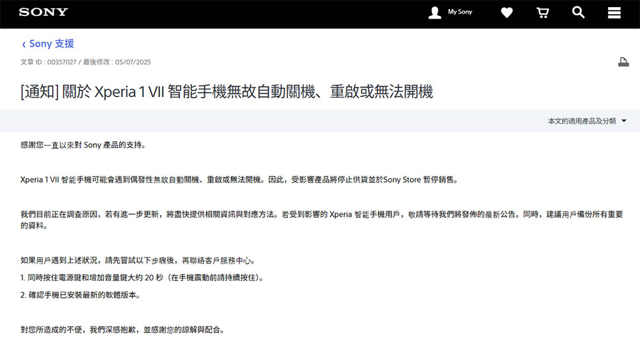Click paragraph starting 我們目前正在調查原因
Viewport: 640px width, 359px height.
coord(322,220)
